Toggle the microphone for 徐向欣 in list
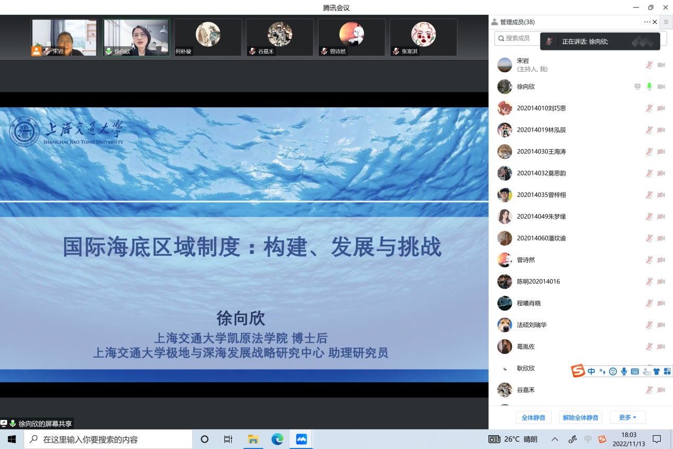 (x=649, y=87)
